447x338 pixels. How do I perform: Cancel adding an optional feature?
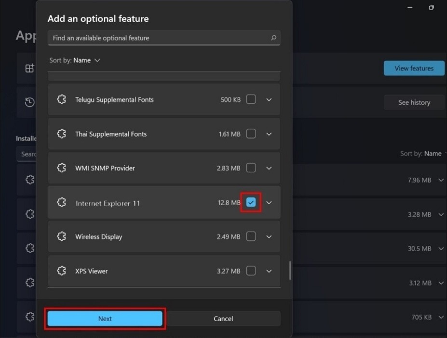coord(223,318)
